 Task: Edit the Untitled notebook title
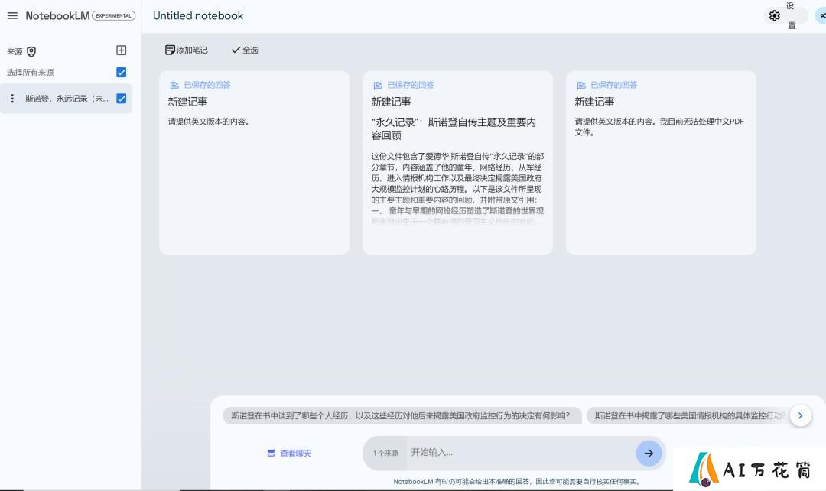[198, 16]
